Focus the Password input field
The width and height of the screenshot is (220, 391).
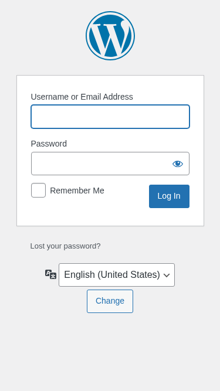click(110, 164)
